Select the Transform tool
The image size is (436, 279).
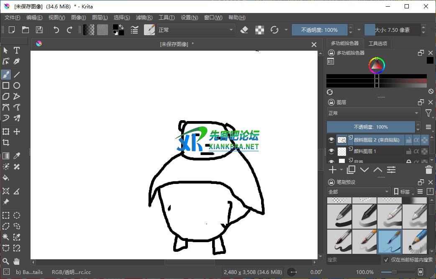click(x=6, y=131)
